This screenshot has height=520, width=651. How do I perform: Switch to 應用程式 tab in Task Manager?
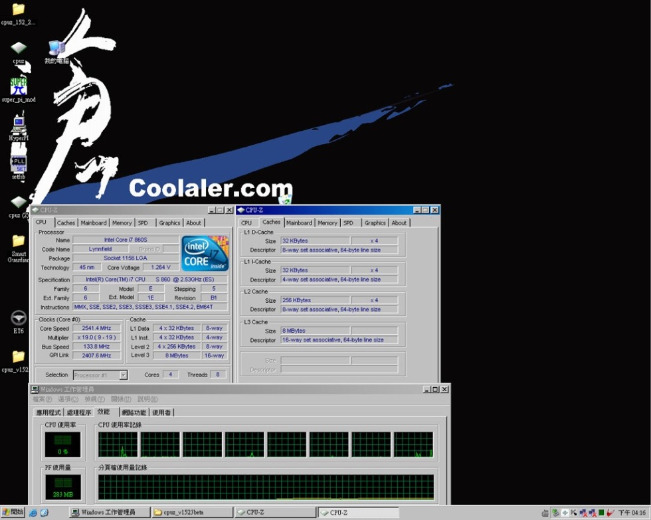pos(48,412)
